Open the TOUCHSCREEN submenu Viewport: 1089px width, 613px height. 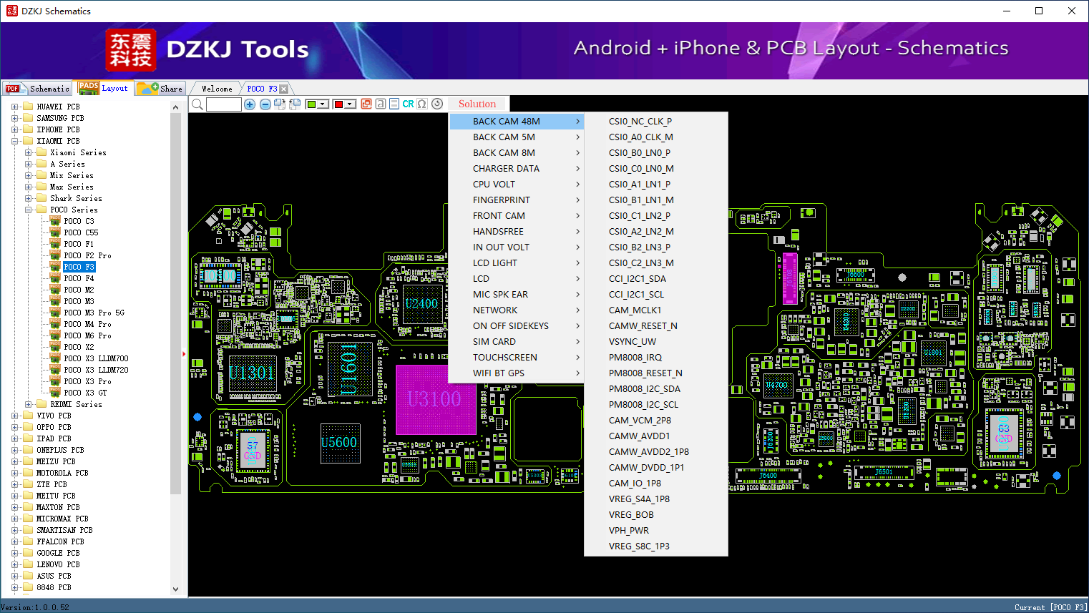(x=517, y=358)
